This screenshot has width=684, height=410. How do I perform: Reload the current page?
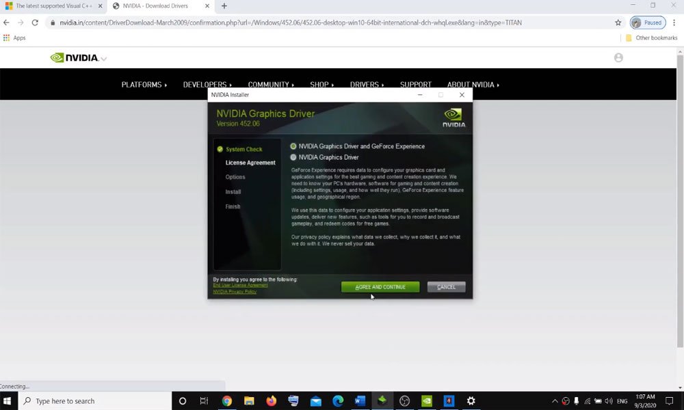tap(35, 23)
